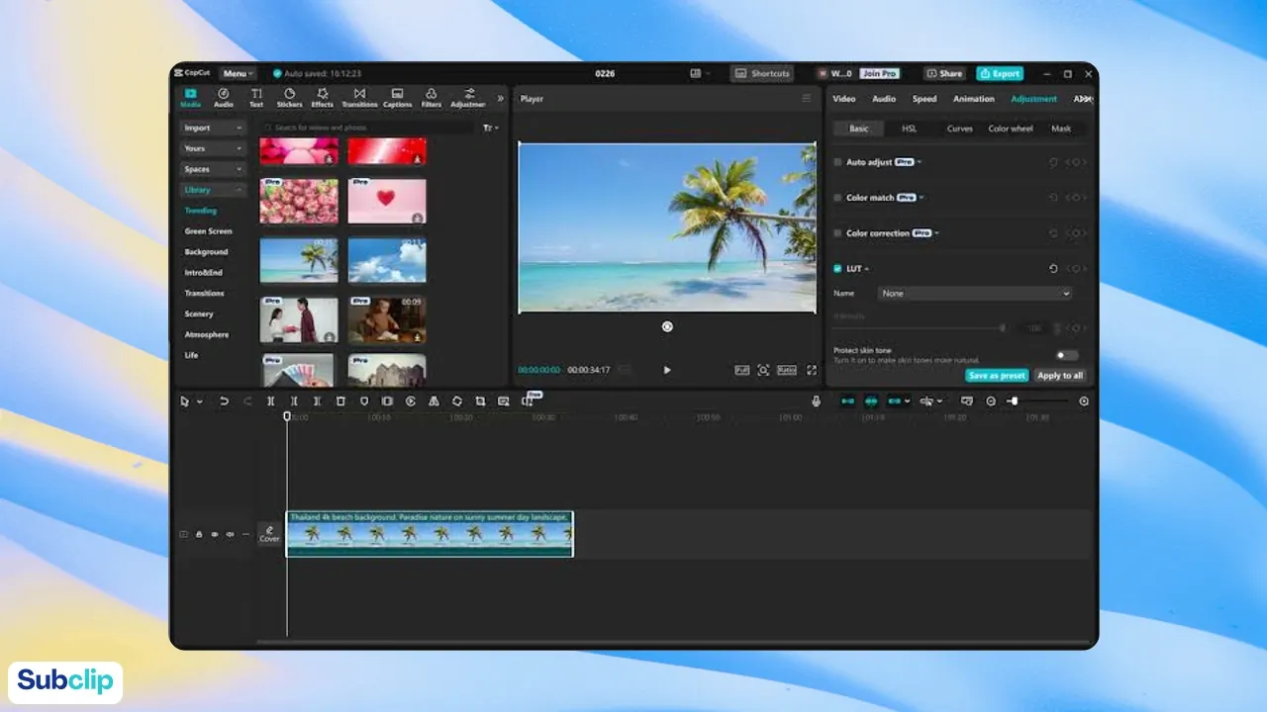Select the HSL sub-tab
The height and width of the screenshot is (712, 1267).
909,129
